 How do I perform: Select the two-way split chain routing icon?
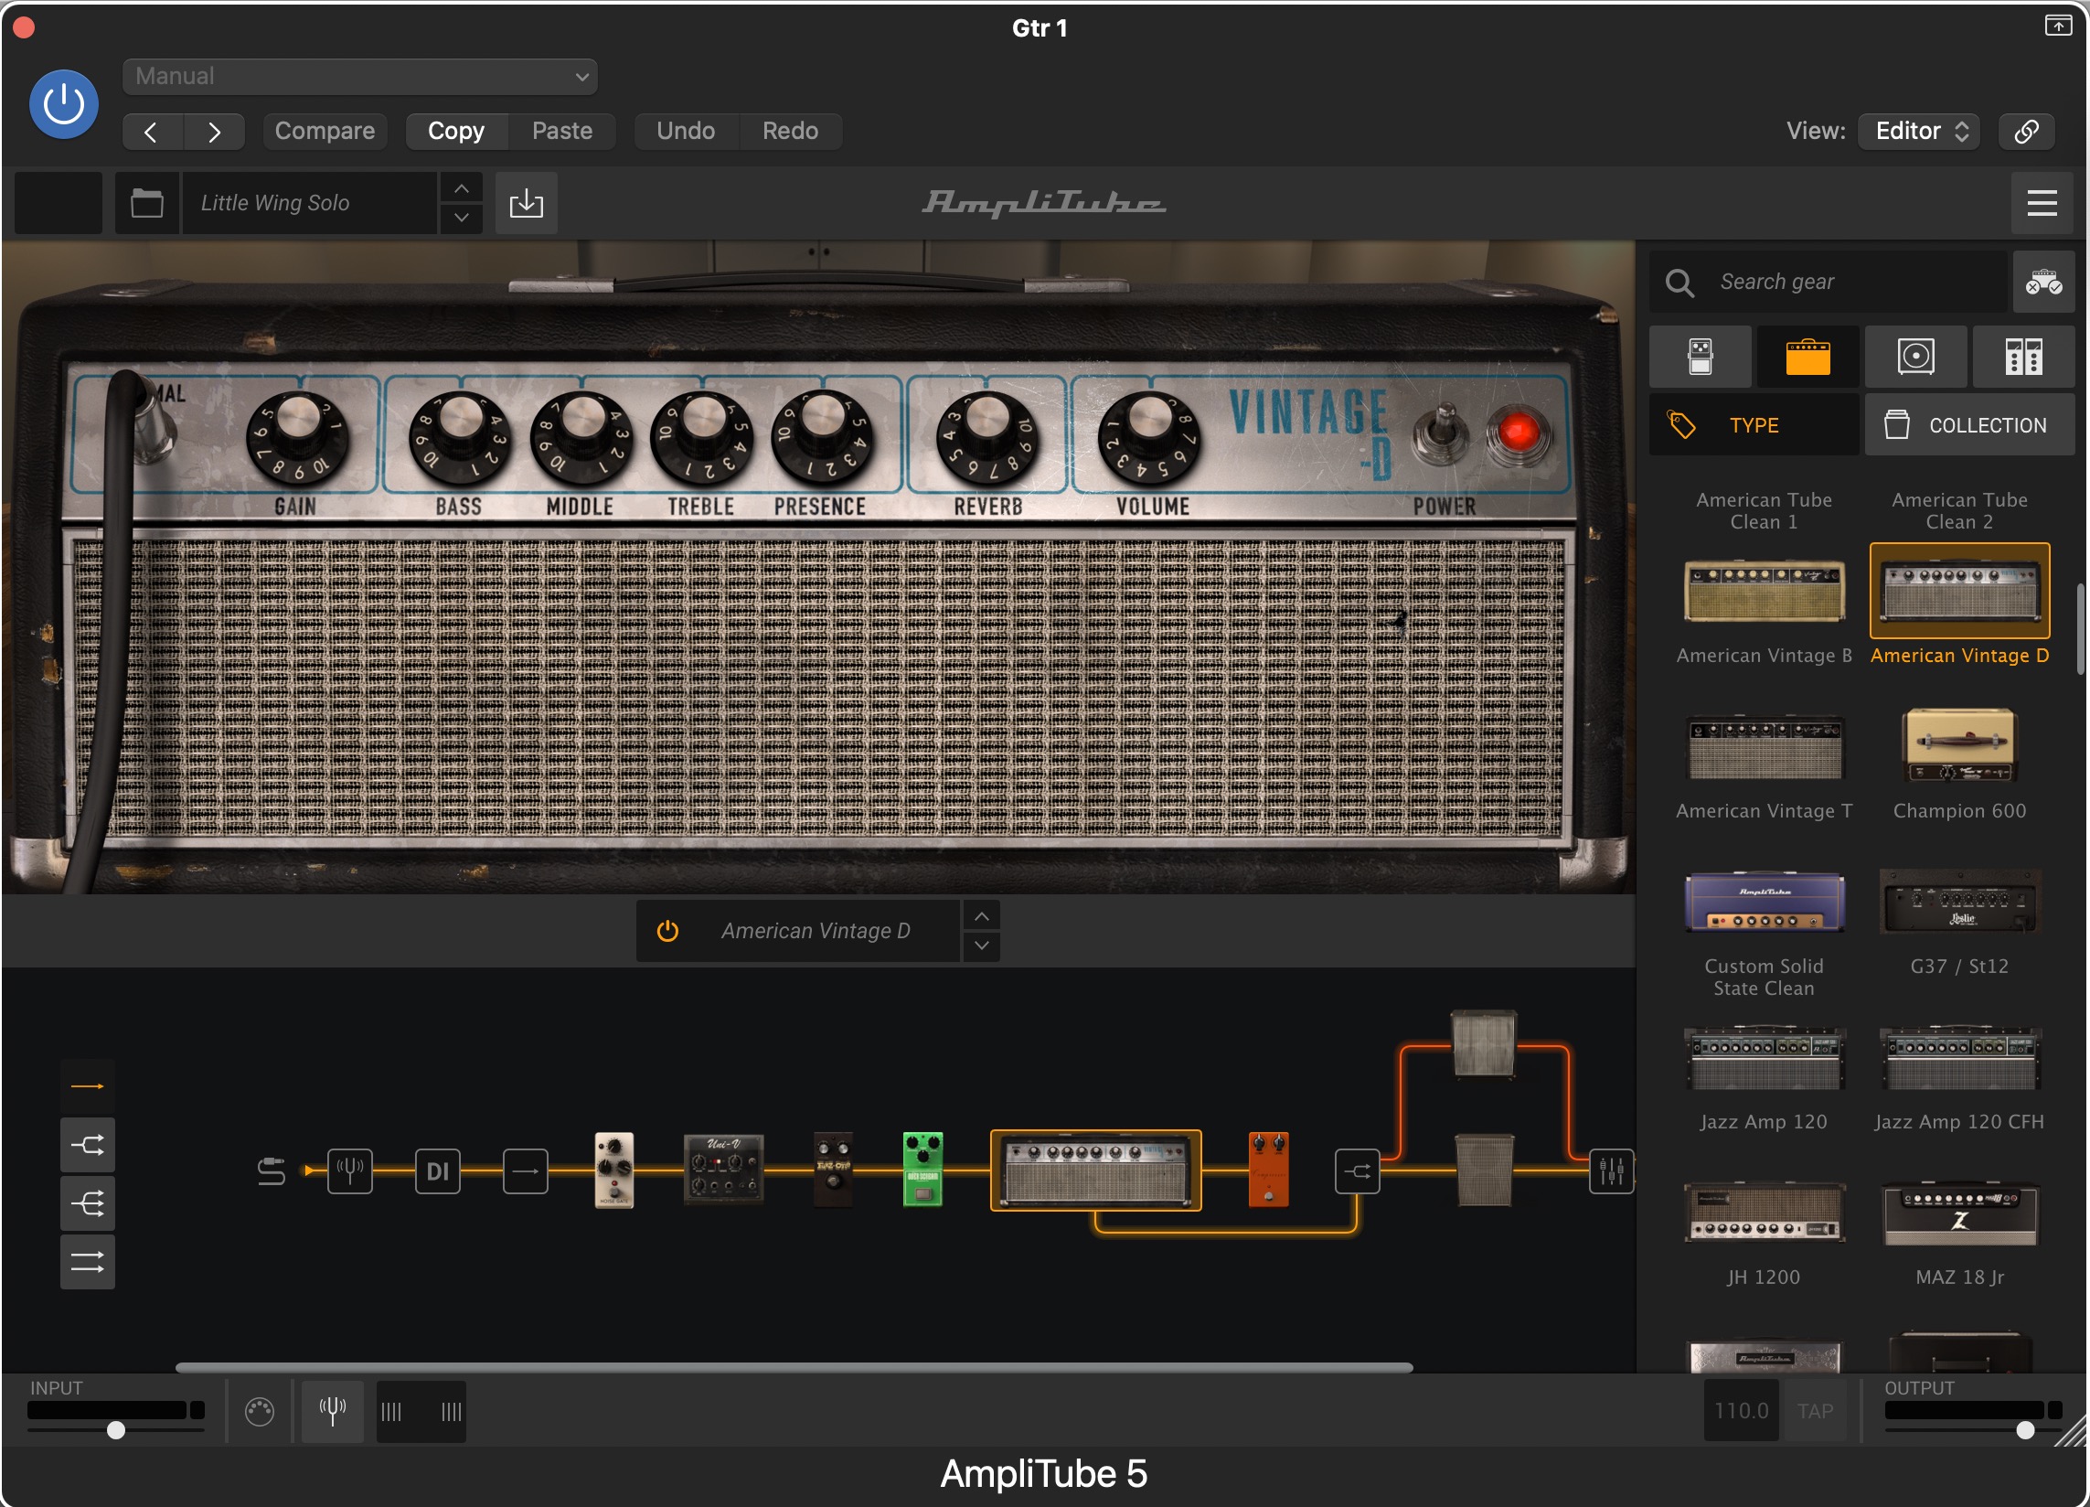(x=88, y=1146)
